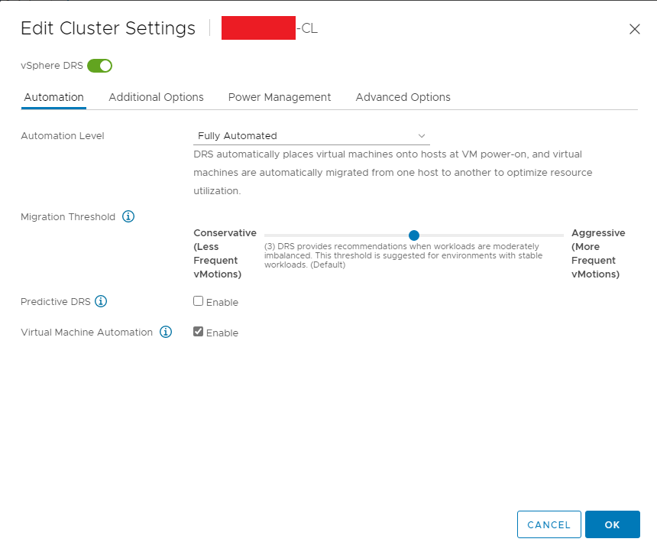Confirm settings with the OK button
Image resolution: width=657 pixels, height=555 pixels.
pos(612,524)
